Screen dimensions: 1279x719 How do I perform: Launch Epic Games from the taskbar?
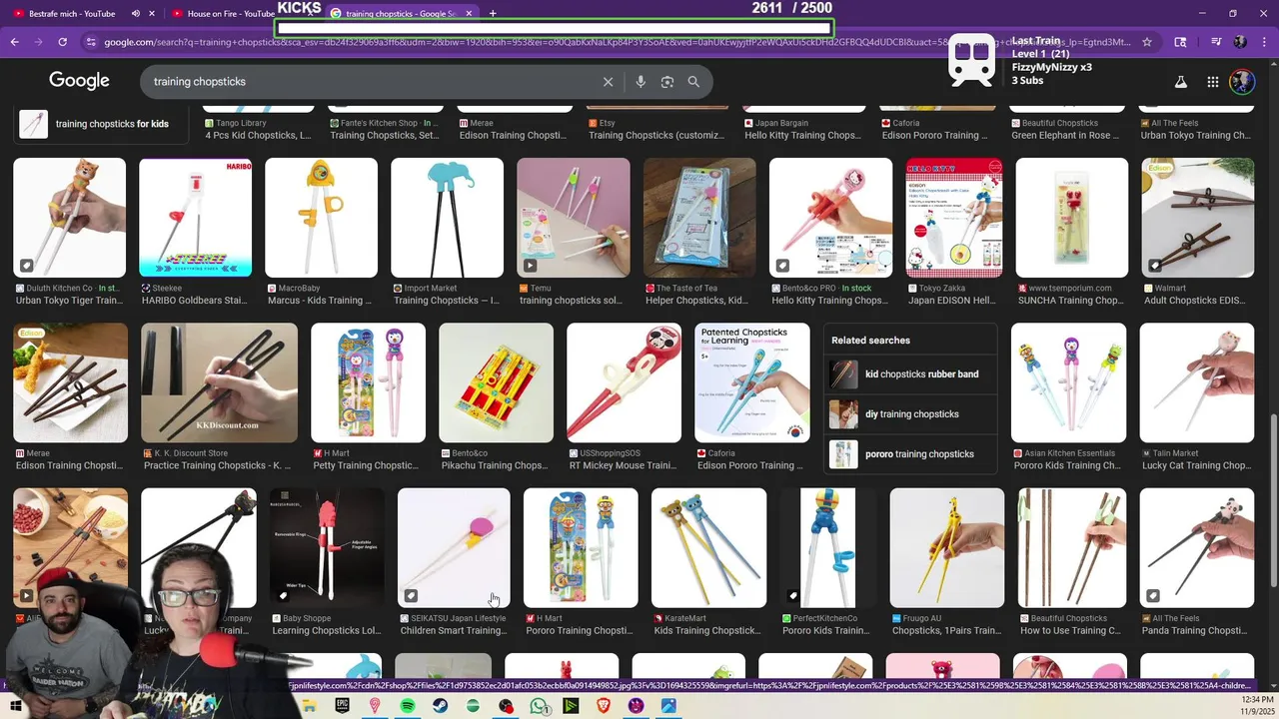[x=343, y=706]
